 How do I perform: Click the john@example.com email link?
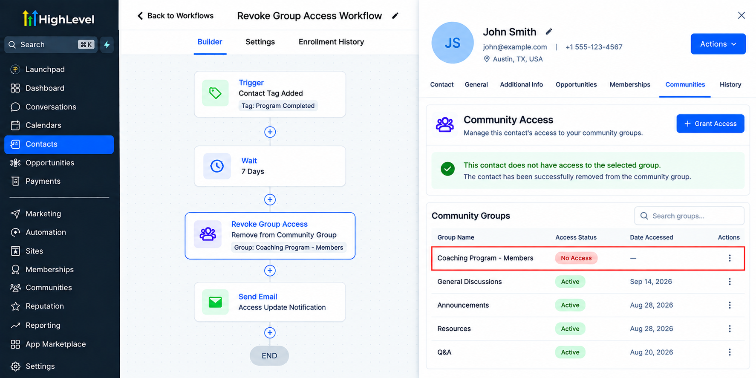[515, 47]
